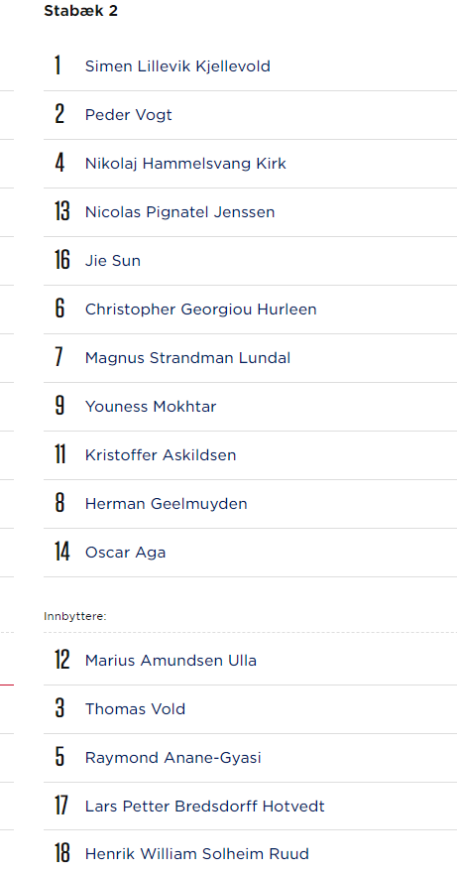457x872 pixels.
Task: Open Christopher Georgiou Hurleen entry
Action: (x=200, y=310)
